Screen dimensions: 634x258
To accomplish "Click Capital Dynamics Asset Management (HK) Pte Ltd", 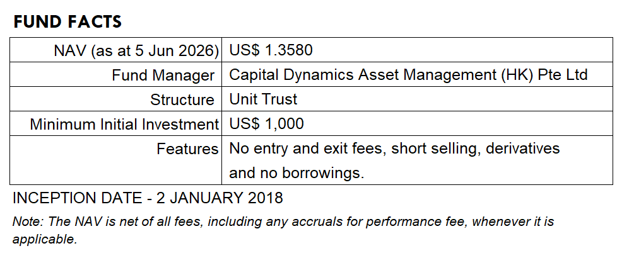I will click(x=408, y=75).
